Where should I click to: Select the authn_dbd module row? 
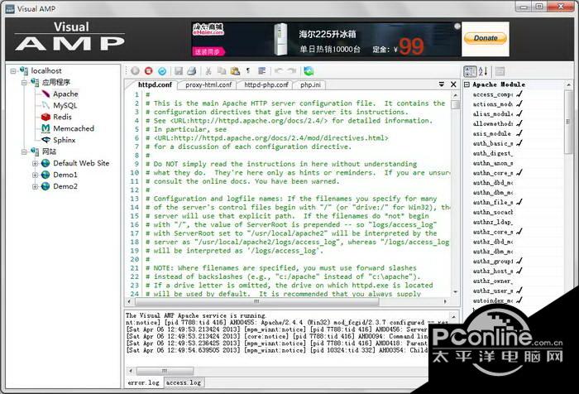(x=514, y=183)
